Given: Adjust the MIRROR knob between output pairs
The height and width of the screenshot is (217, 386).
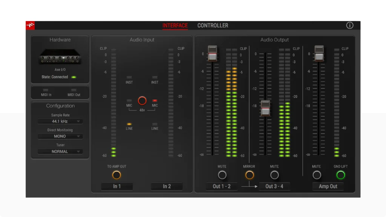Looking at the screenshot, I should click(249, 174).
